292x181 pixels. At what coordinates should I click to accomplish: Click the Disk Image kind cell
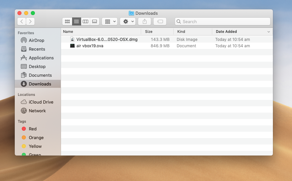click(x=187, y=39)
